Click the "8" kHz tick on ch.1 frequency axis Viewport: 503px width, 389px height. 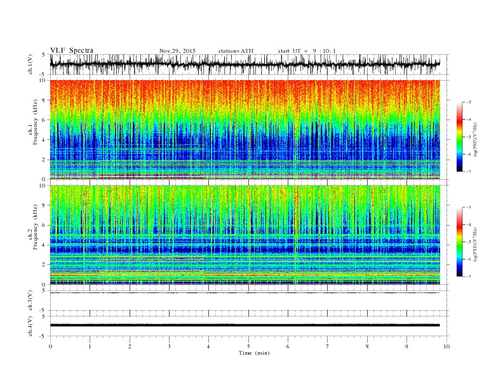44,100
